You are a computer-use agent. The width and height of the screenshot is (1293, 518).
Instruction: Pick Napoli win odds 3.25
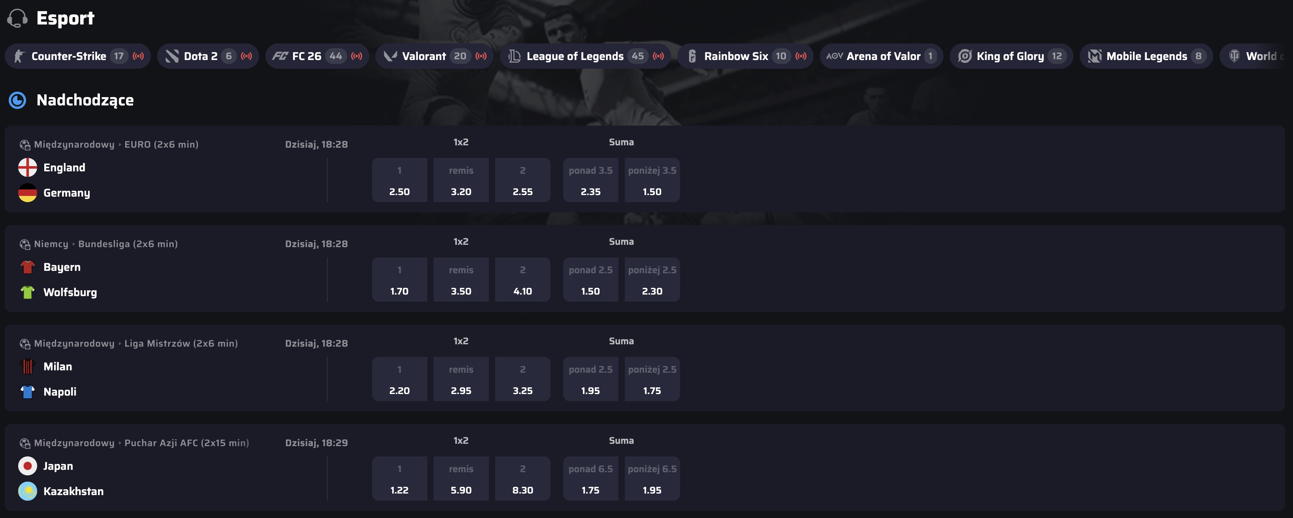click(522, 379)
